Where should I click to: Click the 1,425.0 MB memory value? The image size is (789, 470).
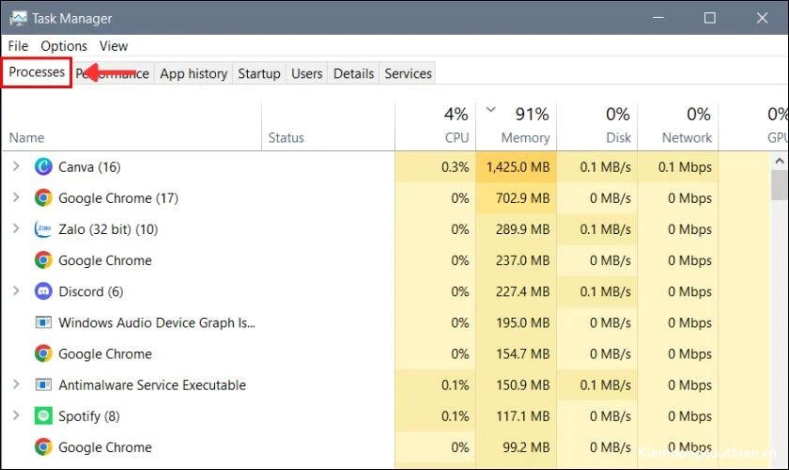518,167
